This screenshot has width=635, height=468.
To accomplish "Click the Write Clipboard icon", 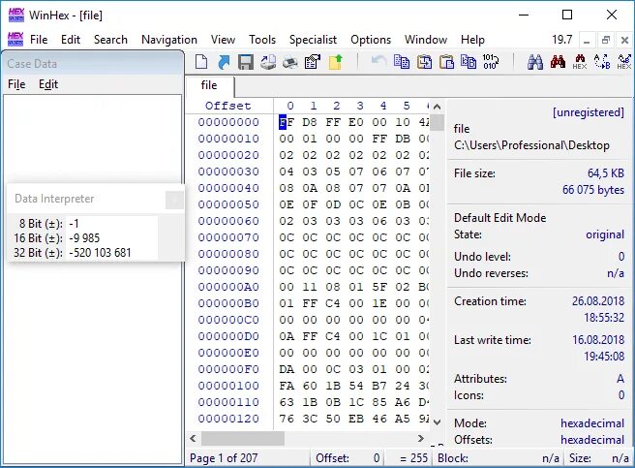I will 469,62.
